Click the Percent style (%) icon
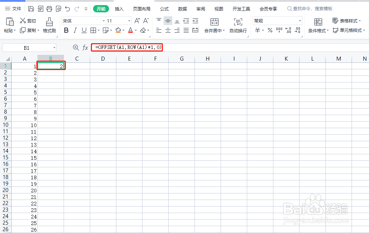The image size is (369, 233). [270, 30]
